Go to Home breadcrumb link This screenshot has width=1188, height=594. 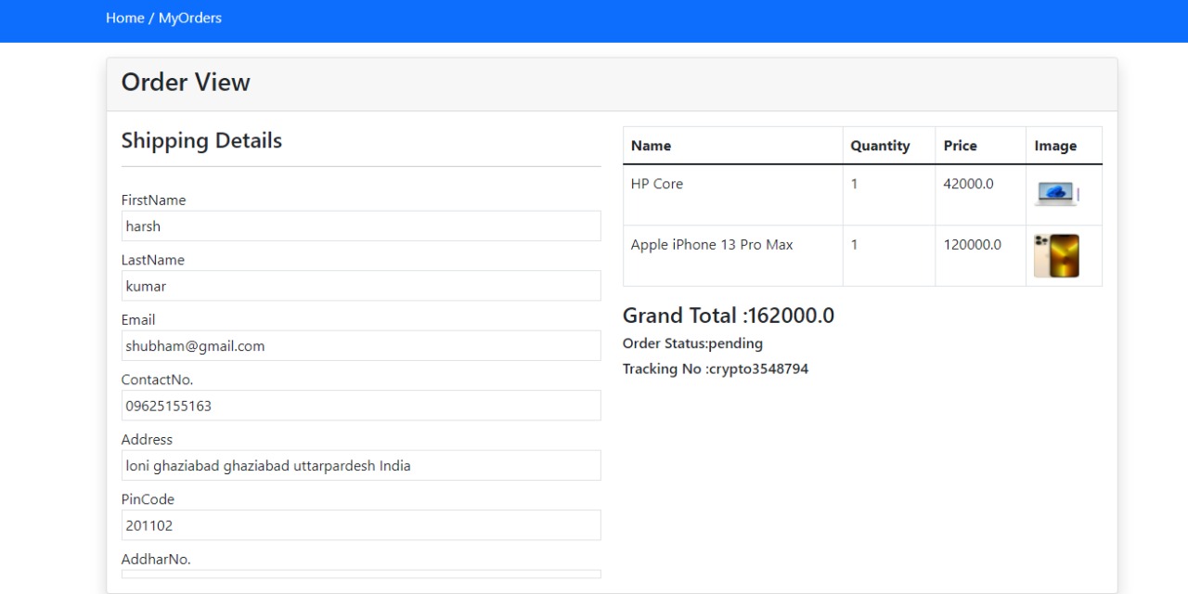pyautogui.click(x=125, y=18)
